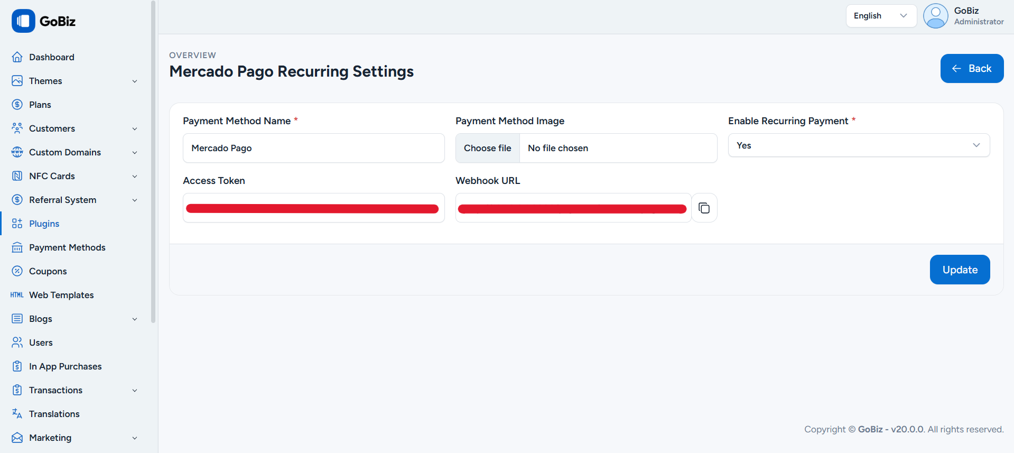This screenshot has width=1014, height=453.
Task: Expand the Referral System submenu chevron
Action: [135, 200]
